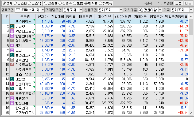The height and width of the screenshot is (117, 194).
Task: Click the down triangle in 이글벳 row
Action: coord(52,26)
